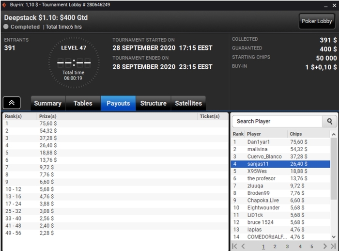
Task: Click the Search Player field
Action: pos(277,122)
